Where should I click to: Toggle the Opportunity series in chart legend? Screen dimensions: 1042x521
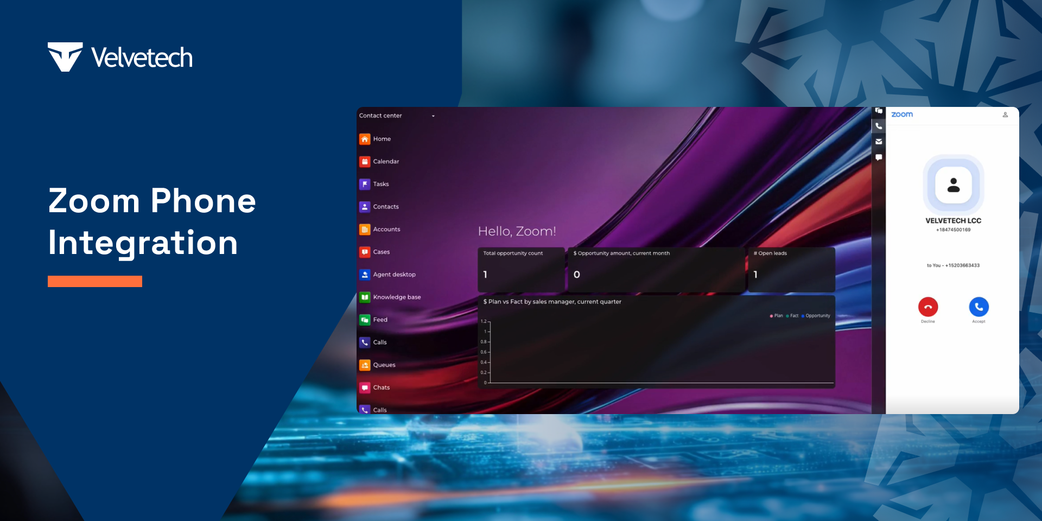point(816,316)
